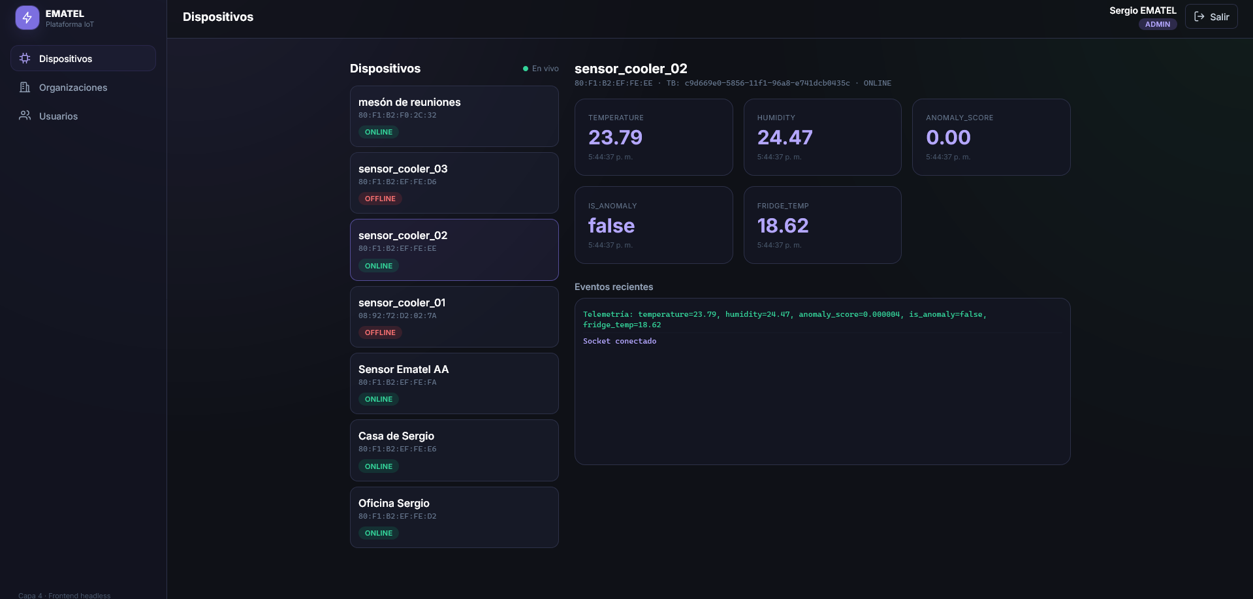Click MAC address 80:F1:B2:EF:FE:D2
Image resolution: width=1253 pixels, height=599 pixels.
(x=398, y=516)
